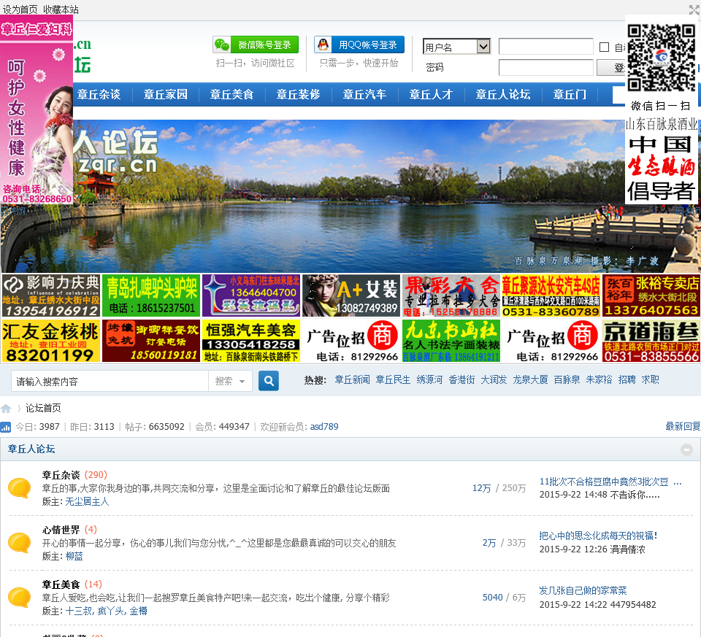
Task: Click hot search 大润发
Action: (494, 379)
